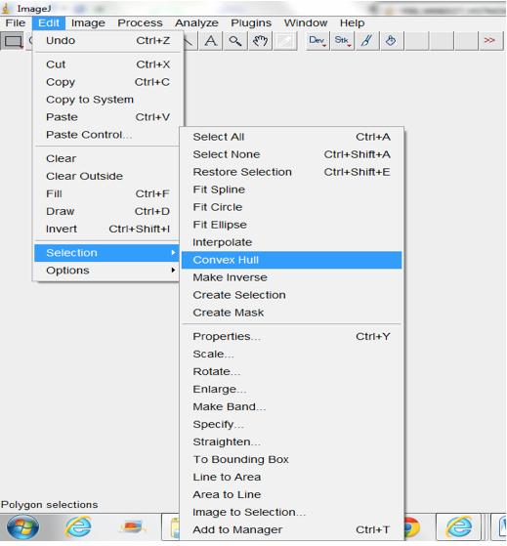
Task: Open the Rotate selection dialog
Action: [291, 371]
